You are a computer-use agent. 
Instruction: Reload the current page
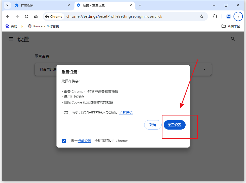[x=27, y=16]
